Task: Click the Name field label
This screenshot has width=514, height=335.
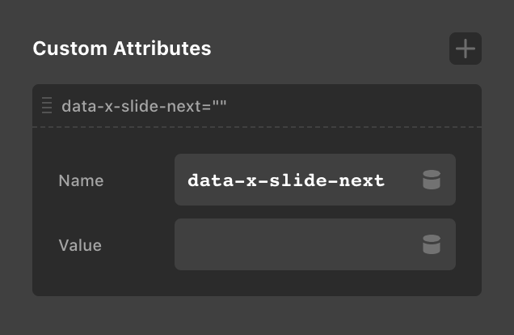Action: [x=82, y=180]
